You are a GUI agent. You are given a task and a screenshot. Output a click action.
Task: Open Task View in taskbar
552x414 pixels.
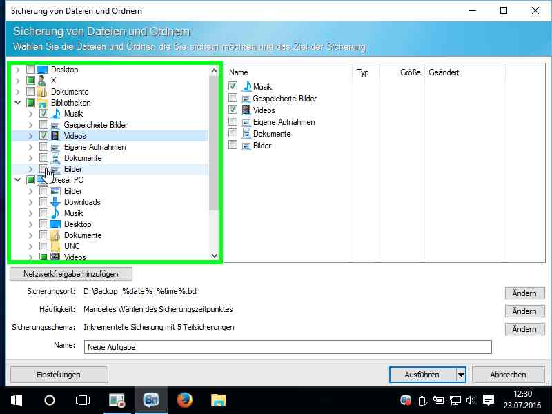(x=83, y=400)
